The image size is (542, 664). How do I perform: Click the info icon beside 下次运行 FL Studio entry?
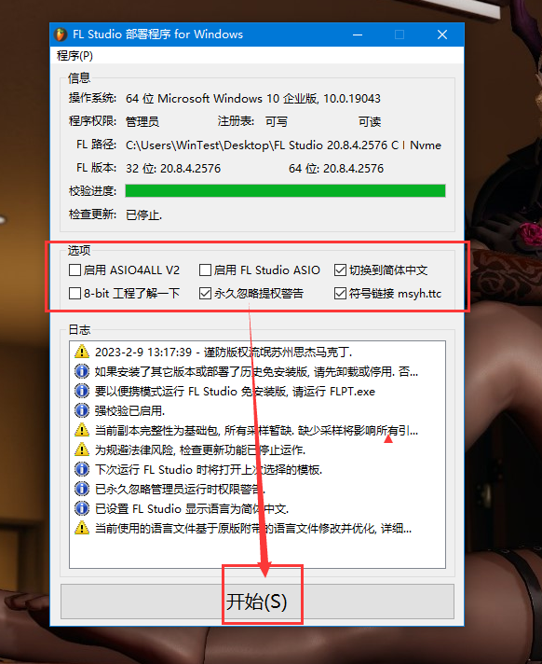(82, 469)
